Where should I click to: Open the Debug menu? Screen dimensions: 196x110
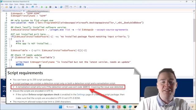(22, 4)
